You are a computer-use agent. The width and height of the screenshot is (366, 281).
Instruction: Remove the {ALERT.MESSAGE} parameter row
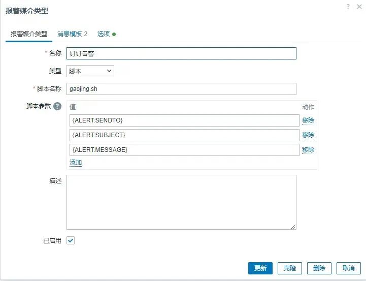point(308,150)
